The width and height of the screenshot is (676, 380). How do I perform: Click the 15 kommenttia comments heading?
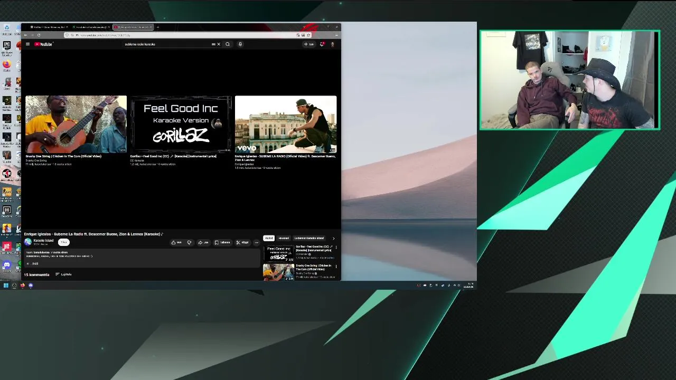(x=36, y=274)
